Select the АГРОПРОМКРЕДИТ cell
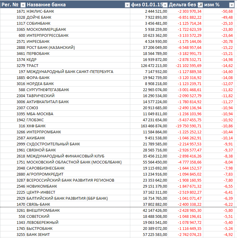The width and height of the screenshot is (237, 238). pyautogui.click(x=78, y=174)
